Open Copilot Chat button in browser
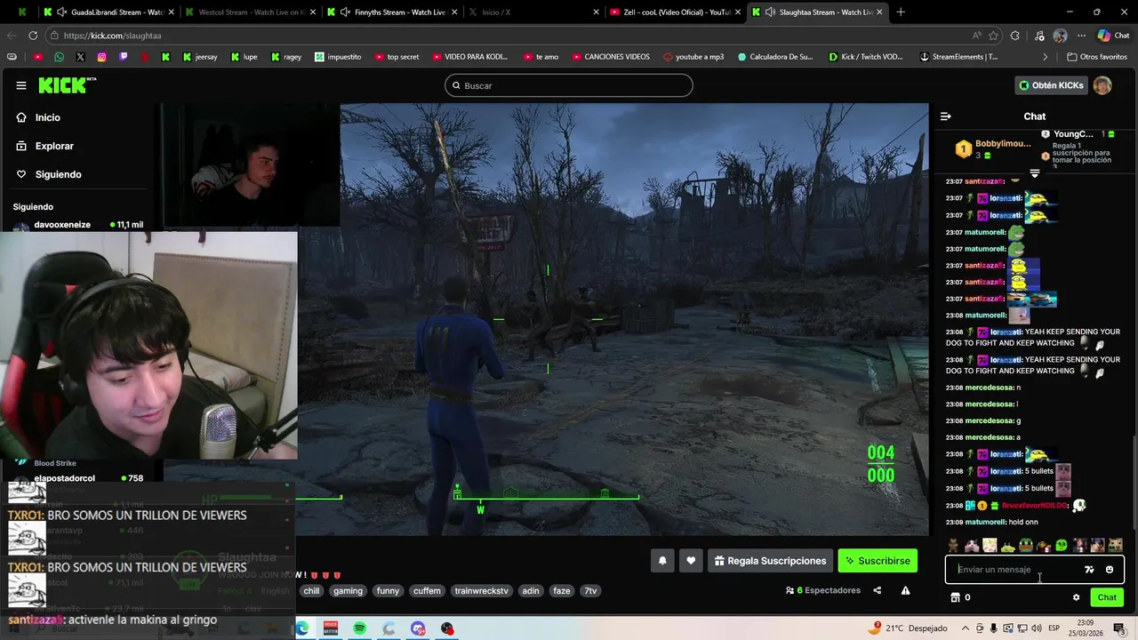 [1112, 36]
